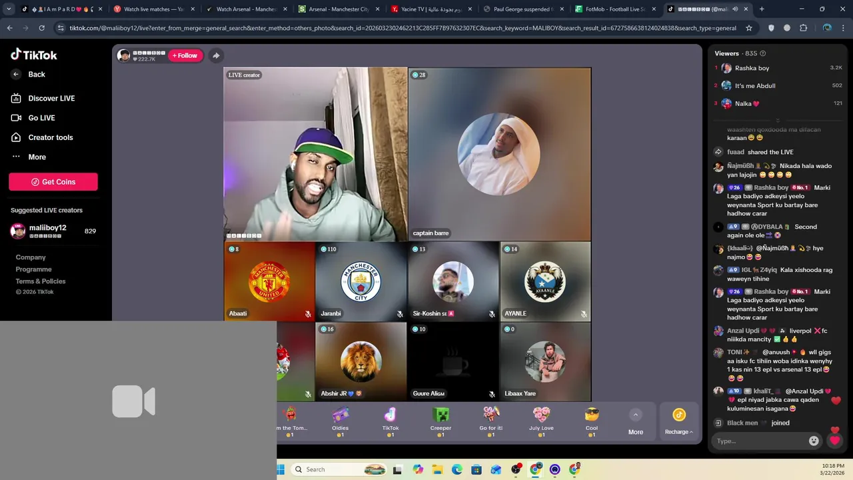853x480 pixels.
Task: Open the host's avatar next to Follow
Action: [x=124, y=55]
